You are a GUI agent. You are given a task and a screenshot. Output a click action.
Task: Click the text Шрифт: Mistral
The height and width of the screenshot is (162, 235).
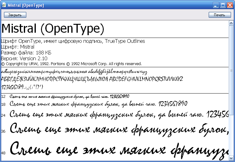(x=18, y=47)
